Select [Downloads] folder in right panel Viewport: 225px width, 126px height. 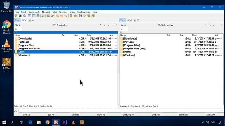171,38
